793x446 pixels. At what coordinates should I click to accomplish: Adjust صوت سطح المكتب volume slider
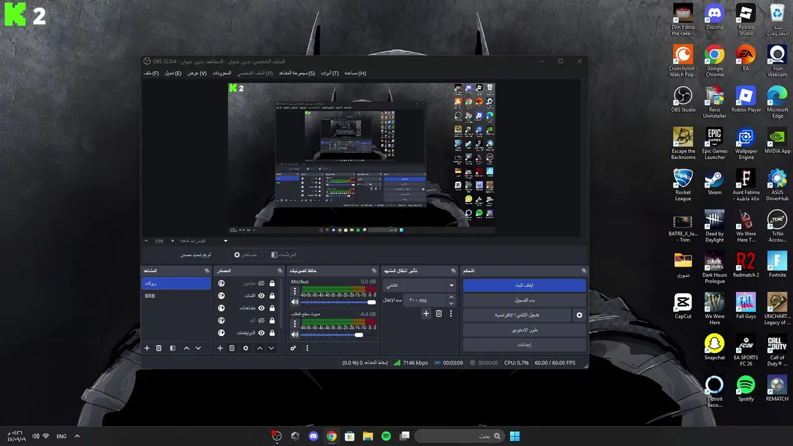click(x=338, y=335)
